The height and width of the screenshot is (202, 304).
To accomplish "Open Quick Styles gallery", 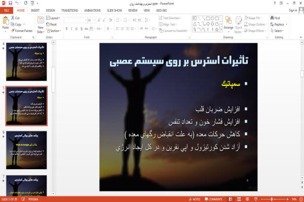I will [239, 25].
